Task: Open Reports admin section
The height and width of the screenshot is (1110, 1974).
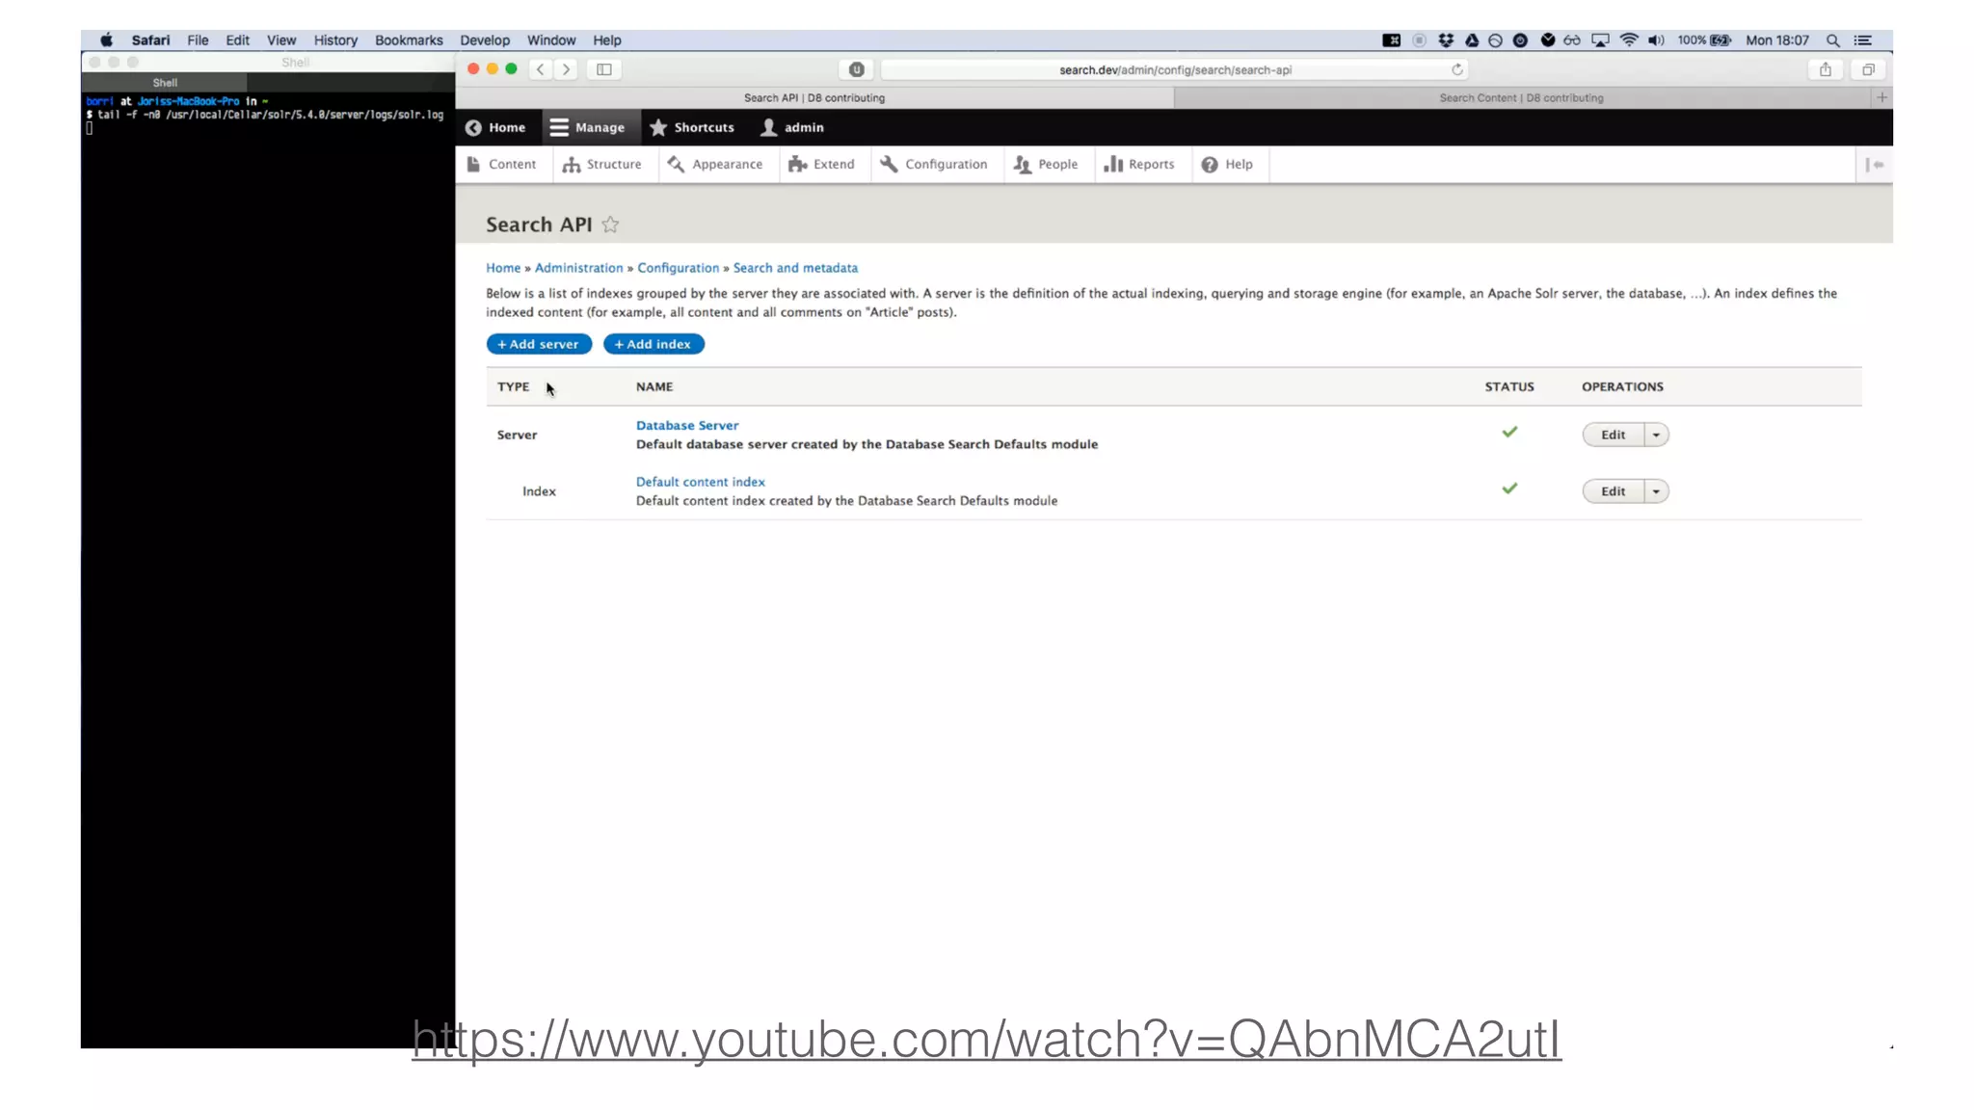Action: tap(1140, 165)
